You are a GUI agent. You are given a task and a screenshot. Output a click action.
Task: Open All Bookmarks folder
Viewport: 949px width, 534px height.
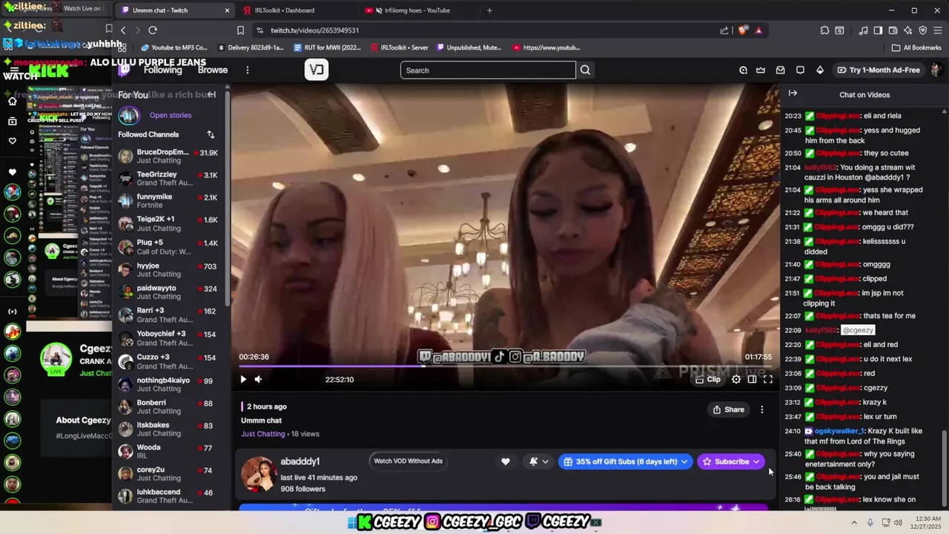(x=917, y=47)
